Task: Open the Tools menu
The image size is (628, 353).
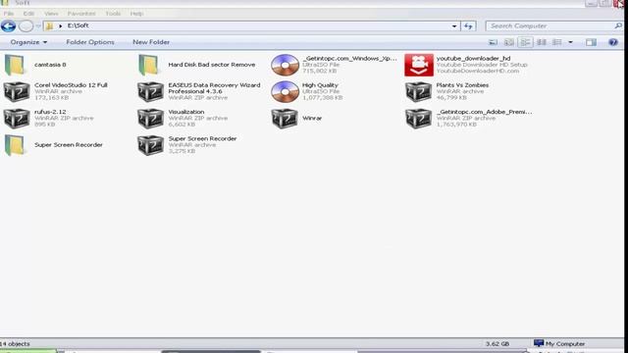Action: (x=113, y=14)
